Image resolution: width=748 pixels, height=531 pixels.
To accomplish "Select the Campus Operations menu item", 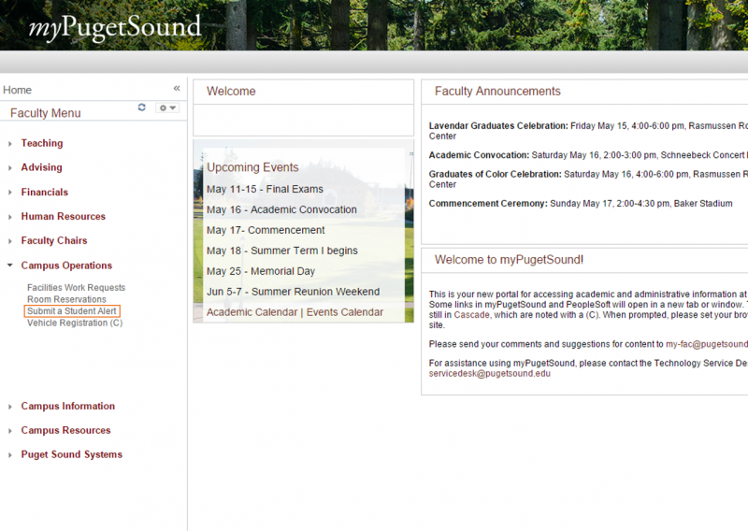I will [66, 265].
